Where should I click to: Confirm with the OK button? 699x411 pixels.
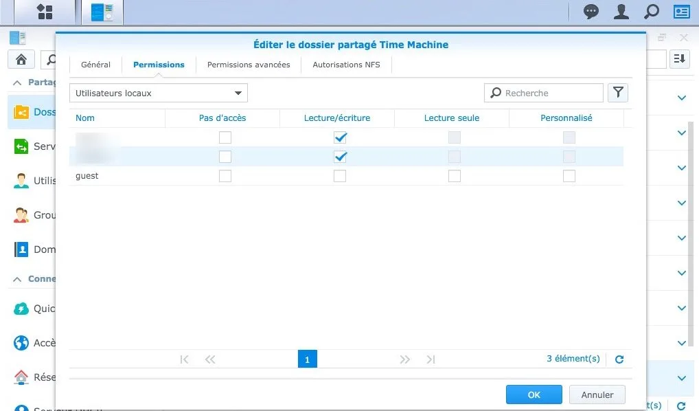pyautogui.click(x=534, y=395)
